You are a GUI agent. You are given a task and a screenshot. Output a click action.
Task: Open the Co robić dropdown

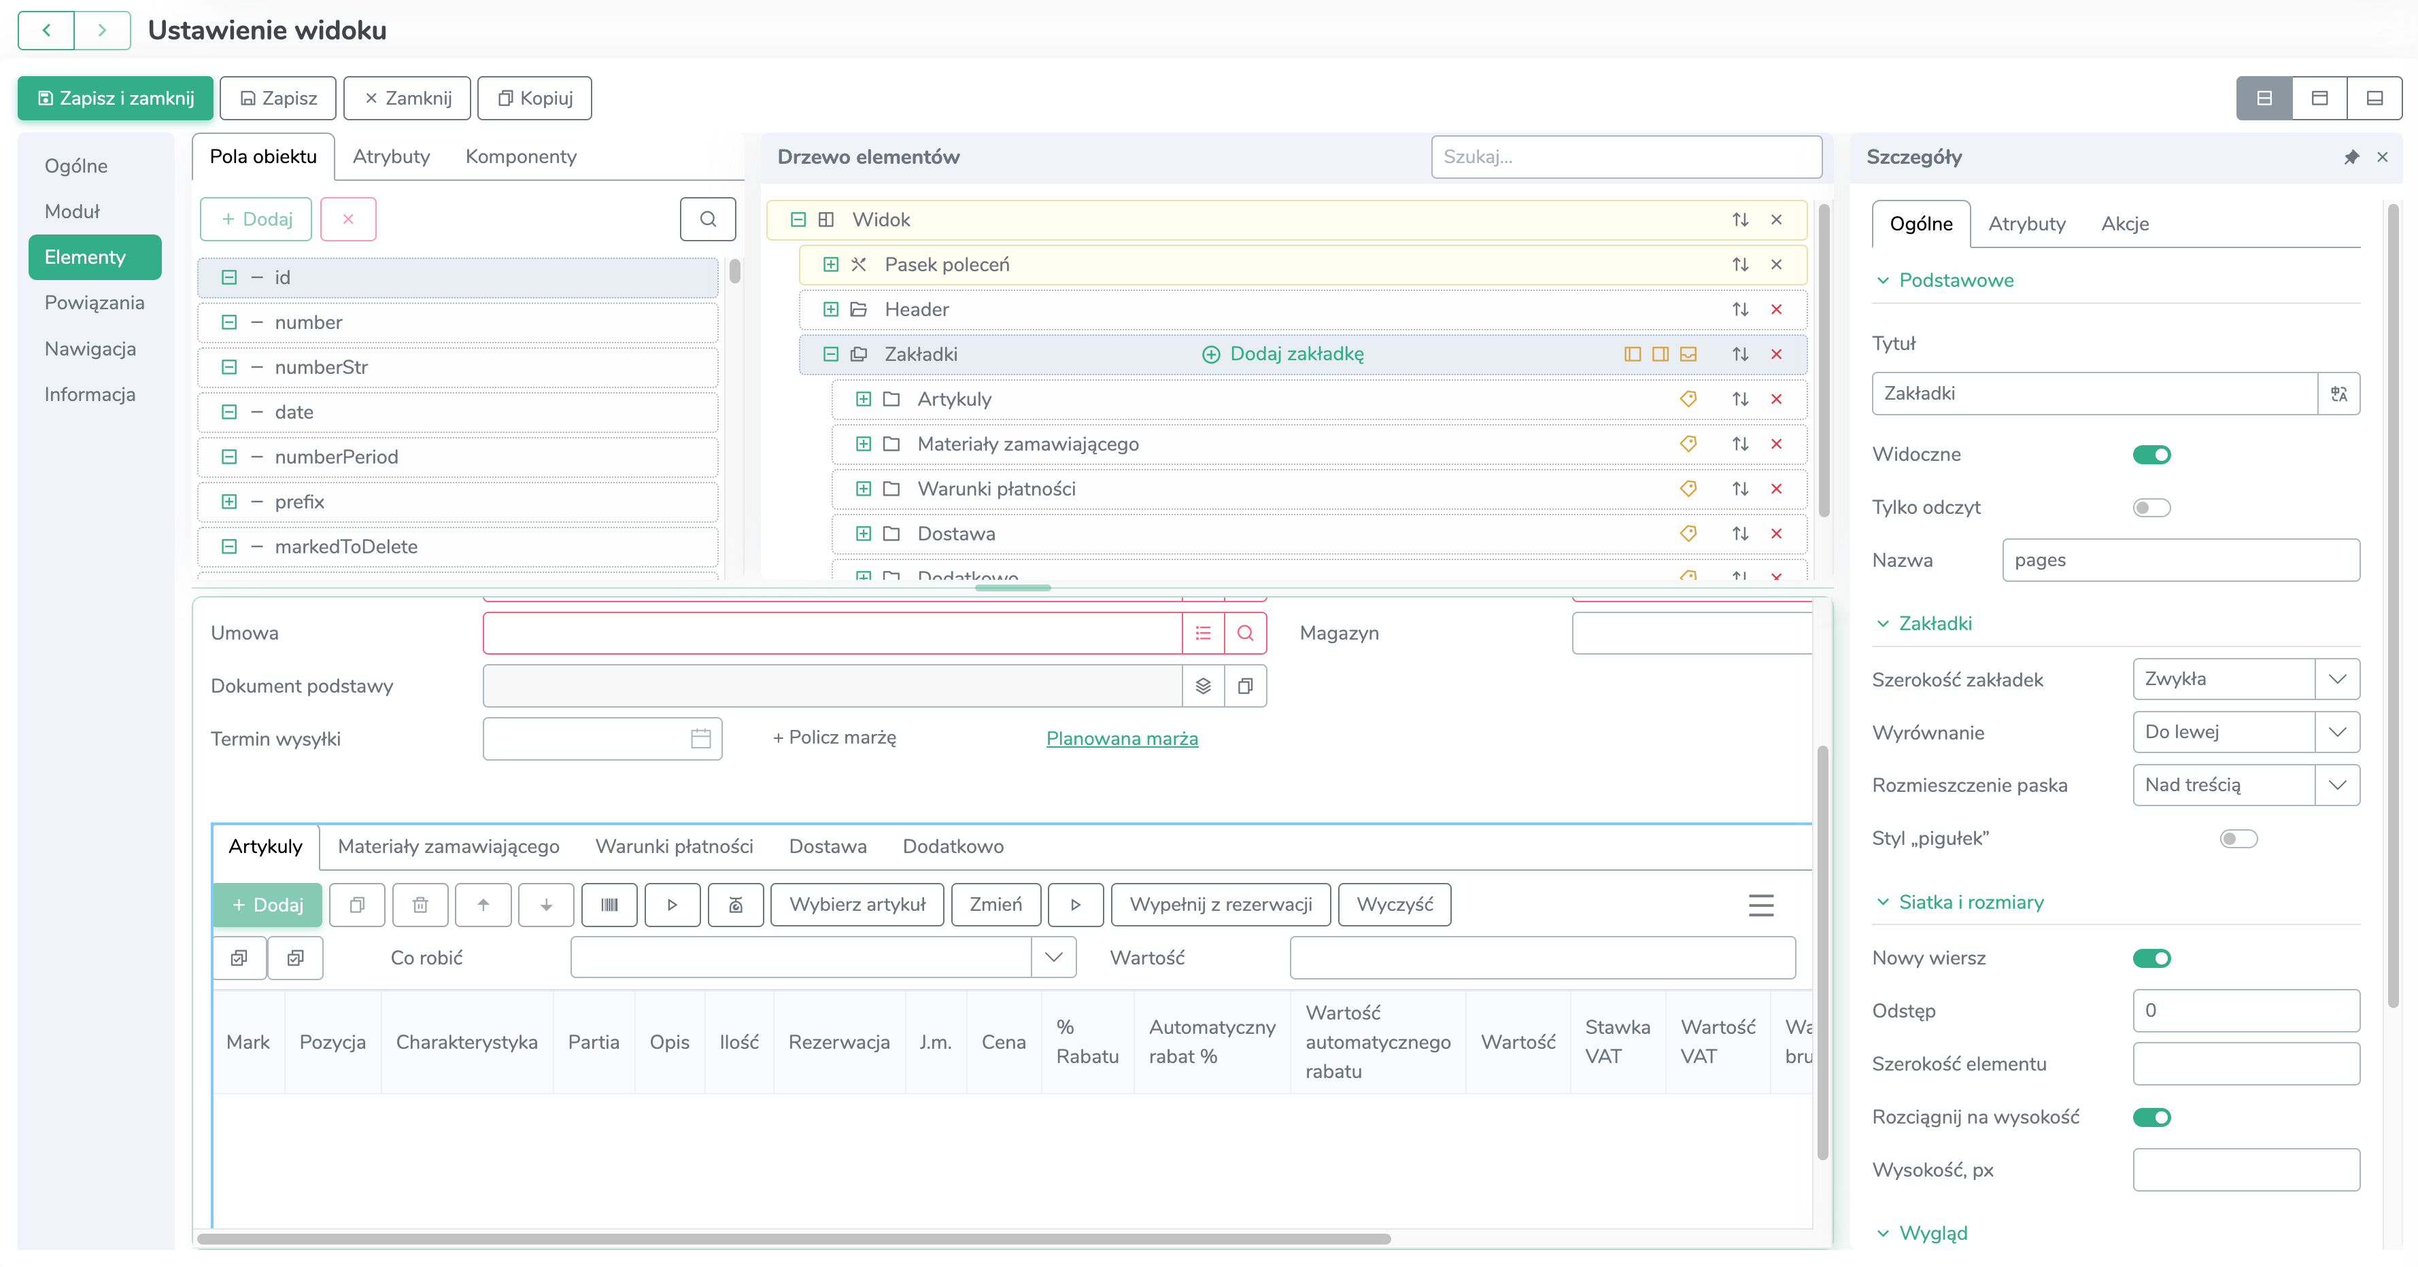(x=1053, y=957)
